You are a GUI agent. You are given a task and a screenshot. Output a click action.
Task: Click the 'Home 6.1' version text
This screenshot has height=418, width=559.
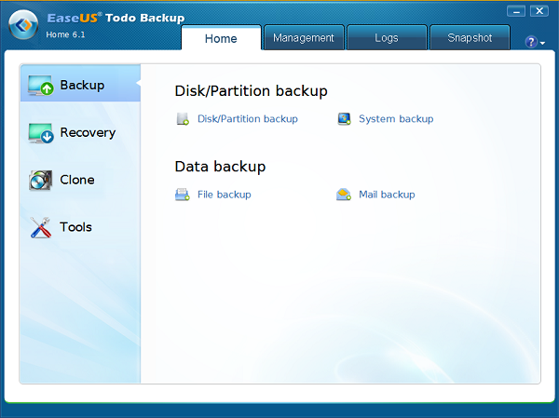(65, 34)
